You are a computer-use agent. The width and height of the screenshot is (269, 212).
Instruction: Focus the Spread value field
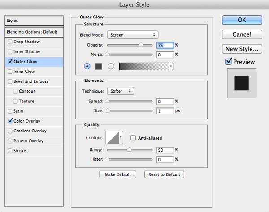tap(165, 102)
